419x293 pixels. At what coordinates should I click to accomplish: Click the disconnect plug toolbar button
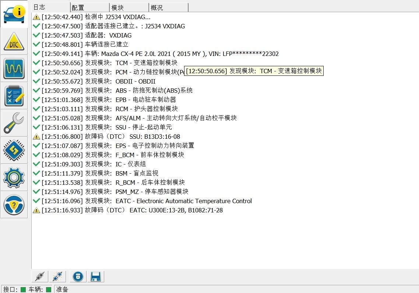pos(58,276)
